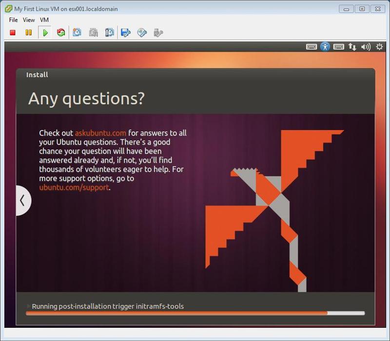Reset the virtual machine via restart icon
The height and width of the screenshot is (341, 390).
[60, 33]
